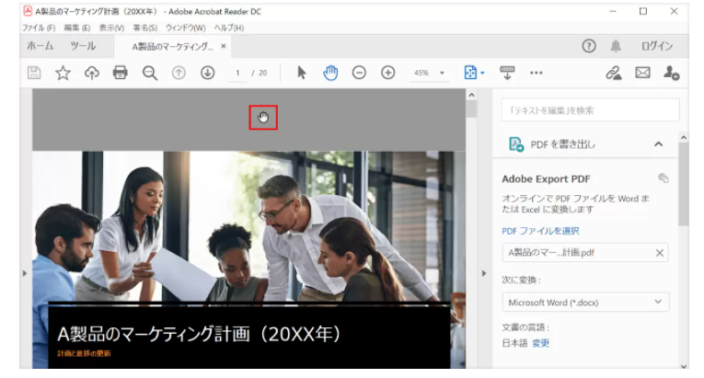This screenshot has width=704, height=378.
Task: Switch to the ツール tab
Action: click(x=83, y=46)
